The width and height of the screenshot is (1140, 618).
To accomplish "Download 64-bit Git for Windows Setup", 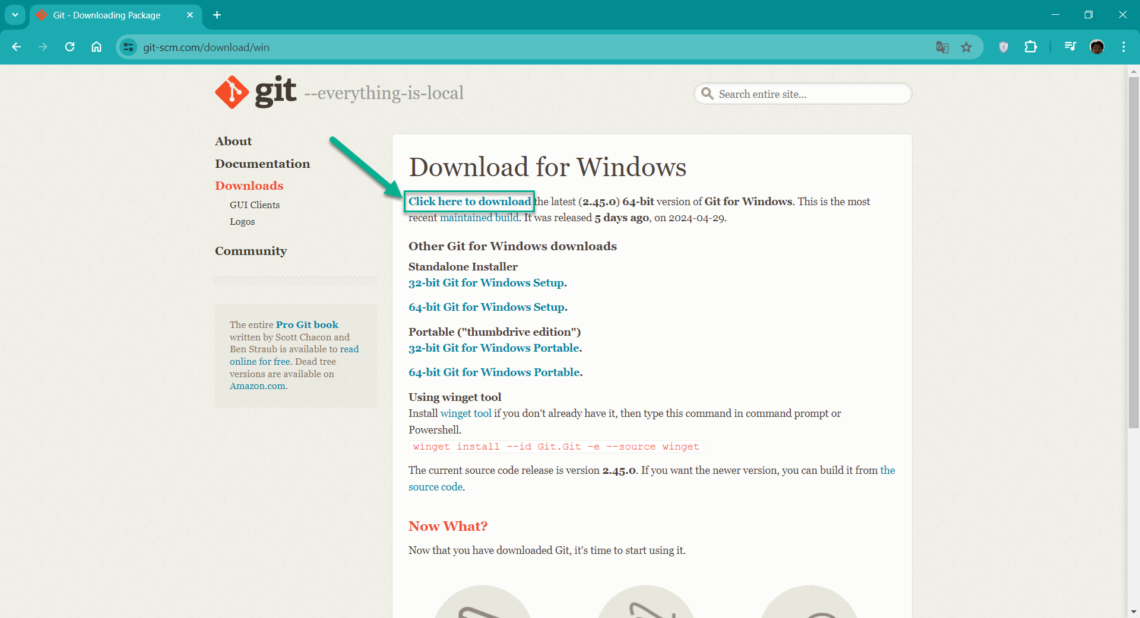I will pos(487,307).
